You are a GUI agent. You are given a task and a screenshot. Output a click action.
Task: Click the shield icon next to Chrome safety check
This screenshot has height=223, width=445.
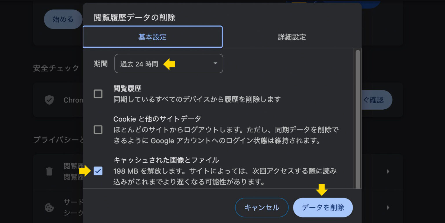[50, 100]
